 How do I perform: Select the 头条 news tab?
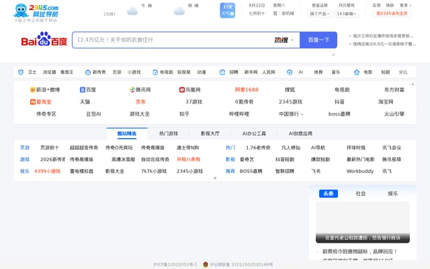point(329,194)
